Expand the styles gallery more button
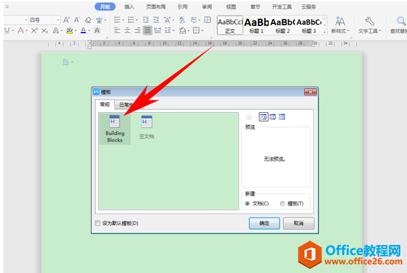Screen dimensions: 407x273 [x=324, y=32]
